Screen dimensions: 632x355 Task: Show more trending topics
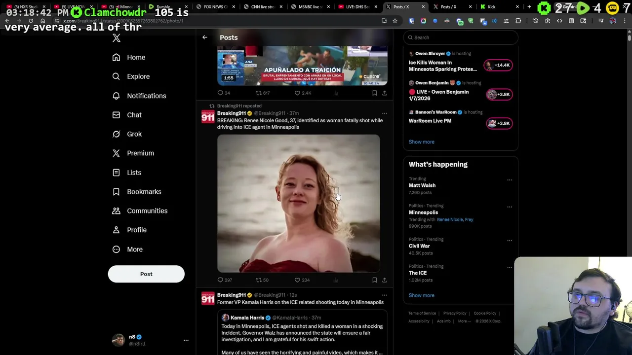click(422, 295)
